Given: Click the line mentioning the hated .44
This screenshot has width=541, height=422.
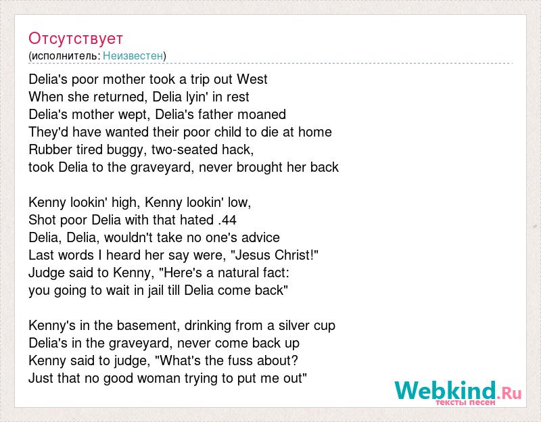Looking at the screenshot, I should [133, 220].
